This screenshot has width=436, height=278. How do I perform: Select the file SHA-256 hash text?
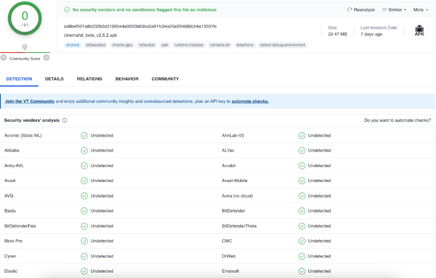(140, 26)
